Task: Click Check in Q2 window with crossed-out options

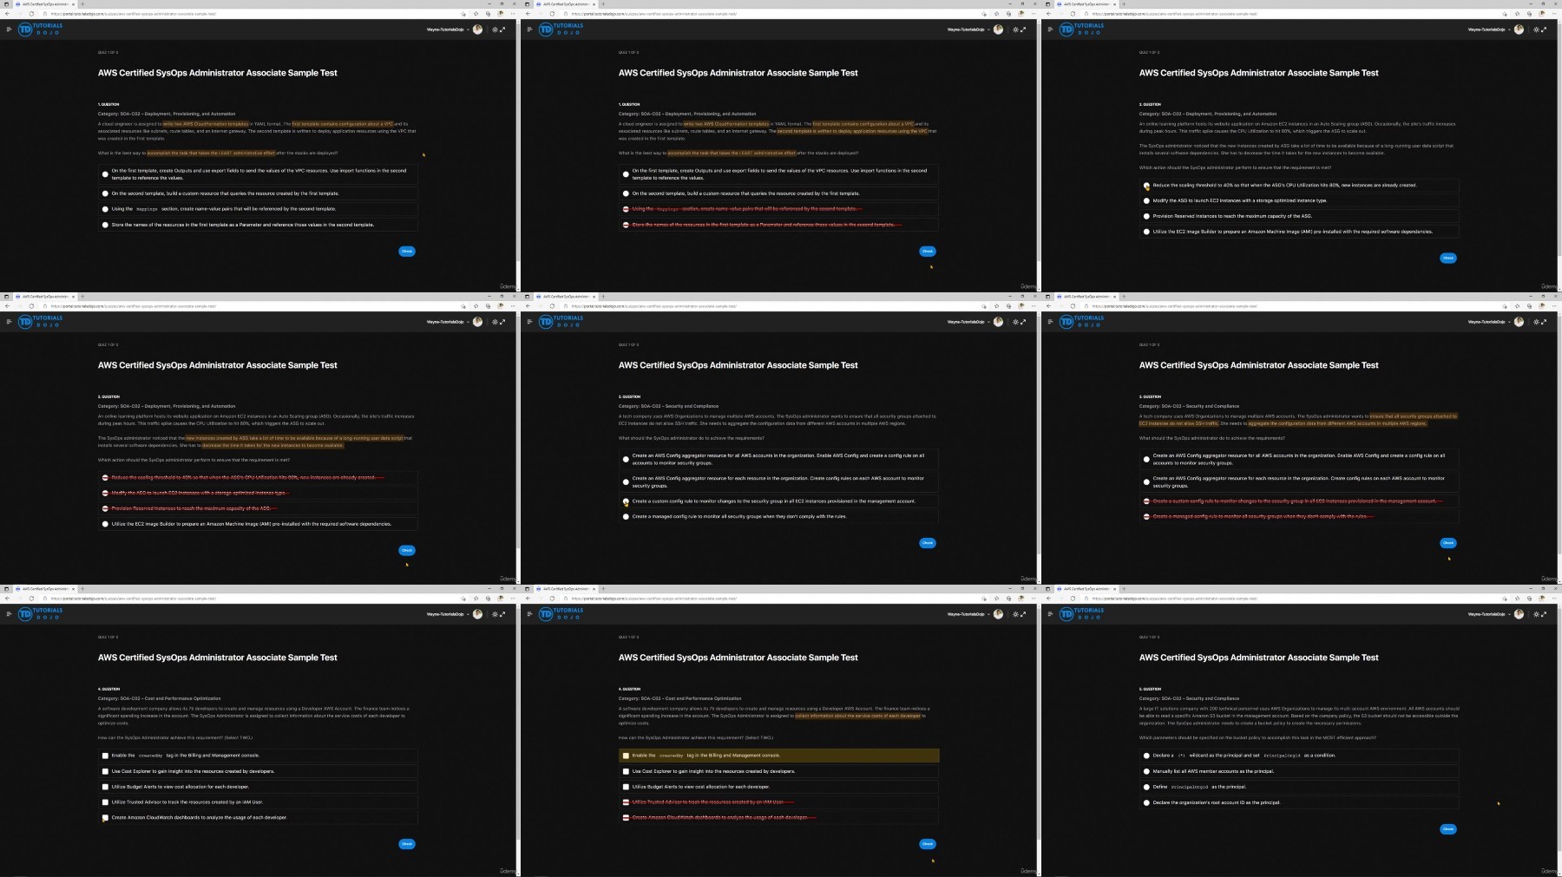Action: [x=406, y=551]
